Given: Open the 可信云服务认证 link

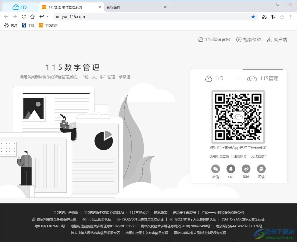Looking at the screenshot, I should 97,219.
